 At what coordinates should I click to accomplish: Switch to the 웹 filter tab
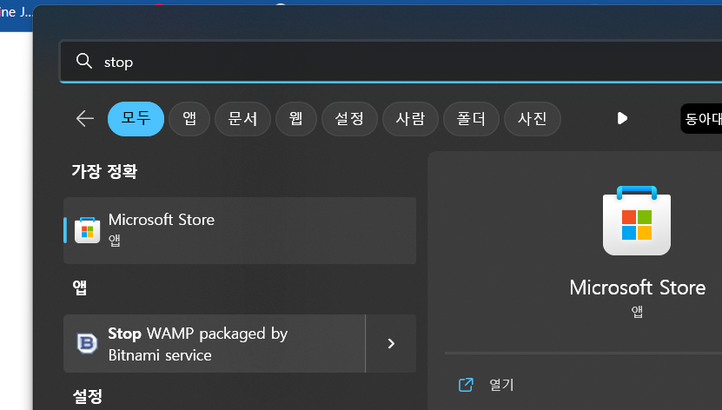click(296, 119)
